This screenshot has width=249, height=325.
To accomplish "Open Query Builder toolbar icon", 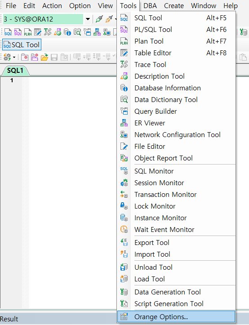I will click(87, 32).
